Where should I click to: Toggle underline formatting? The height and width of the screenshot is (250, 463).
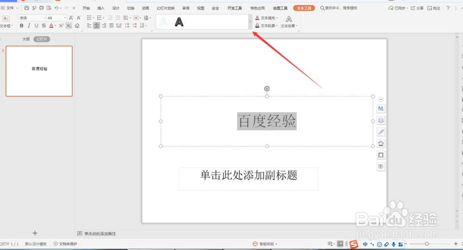(x=36, y=26)
